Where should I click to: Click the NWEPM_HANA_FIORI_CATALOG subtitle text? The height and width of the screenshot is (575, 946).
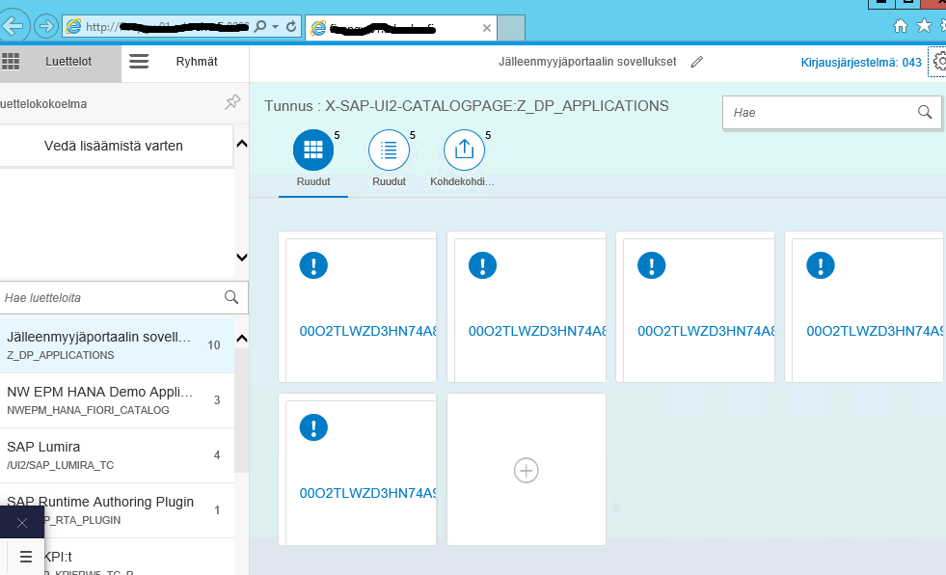tap(88, 410)
